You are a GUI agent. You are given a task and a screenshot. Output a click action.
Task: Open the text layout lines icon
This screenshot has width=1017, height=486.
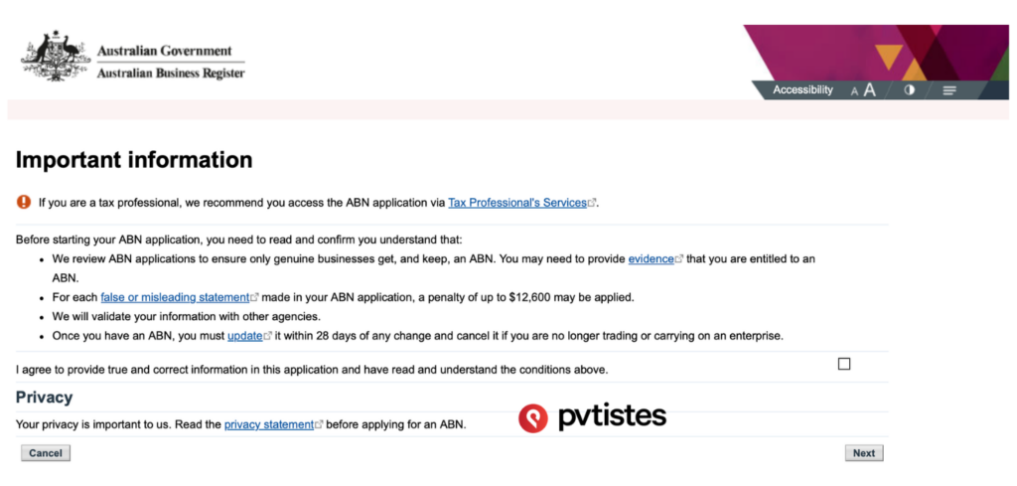click(949, 90)
